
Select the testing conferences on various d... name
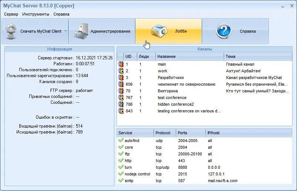pos(189,111)
